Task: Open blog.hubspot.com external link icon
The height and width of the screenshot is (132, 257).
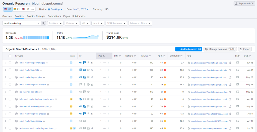Action: 62,3
